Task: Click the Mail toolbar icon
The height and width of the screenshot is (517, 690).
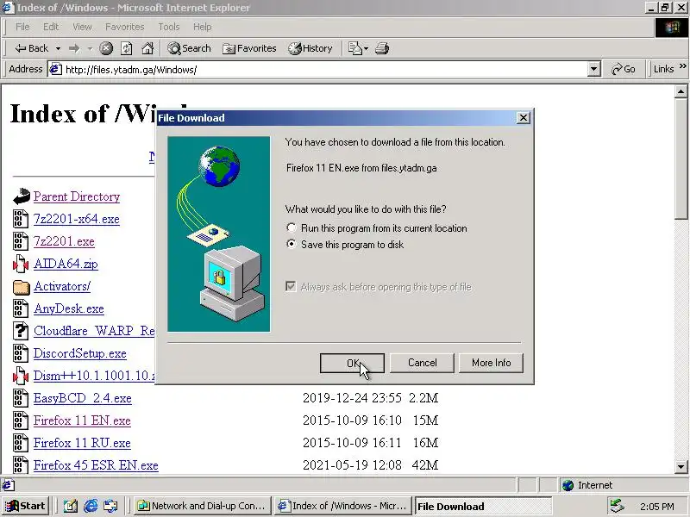Action: (354, 48)
